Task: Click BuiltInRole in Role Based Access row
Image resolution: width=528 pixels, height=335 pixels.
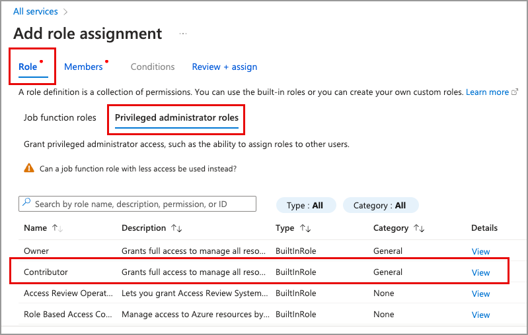Action: coord(295,315)
